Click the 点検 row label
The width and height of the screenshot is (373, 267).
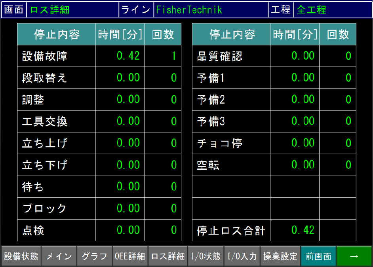[x=33, y=231]
